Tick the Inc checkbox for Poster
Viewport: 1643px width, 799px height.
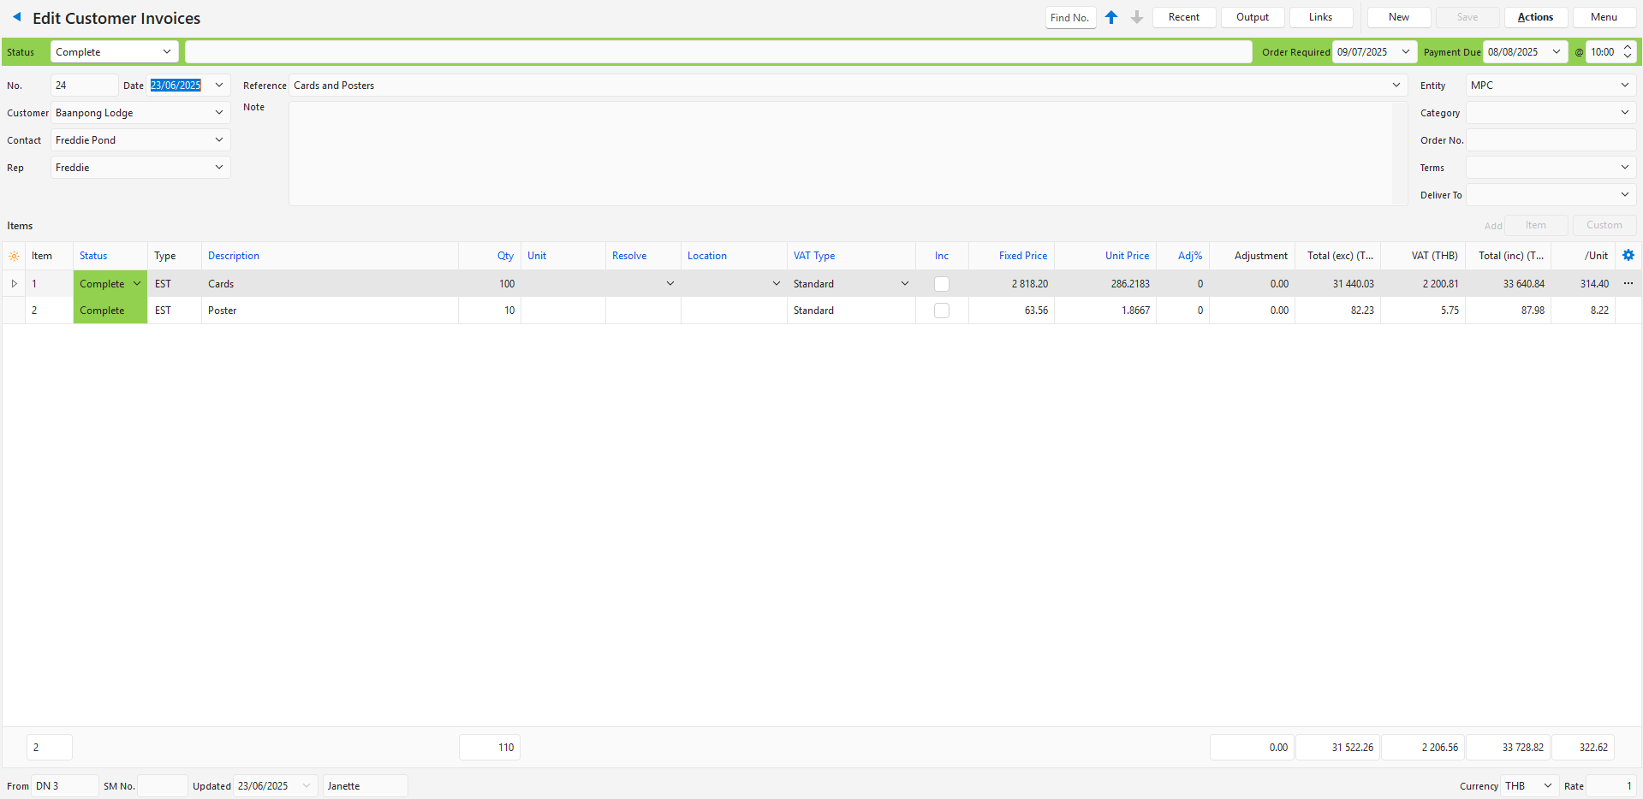(x=941, y=311)
